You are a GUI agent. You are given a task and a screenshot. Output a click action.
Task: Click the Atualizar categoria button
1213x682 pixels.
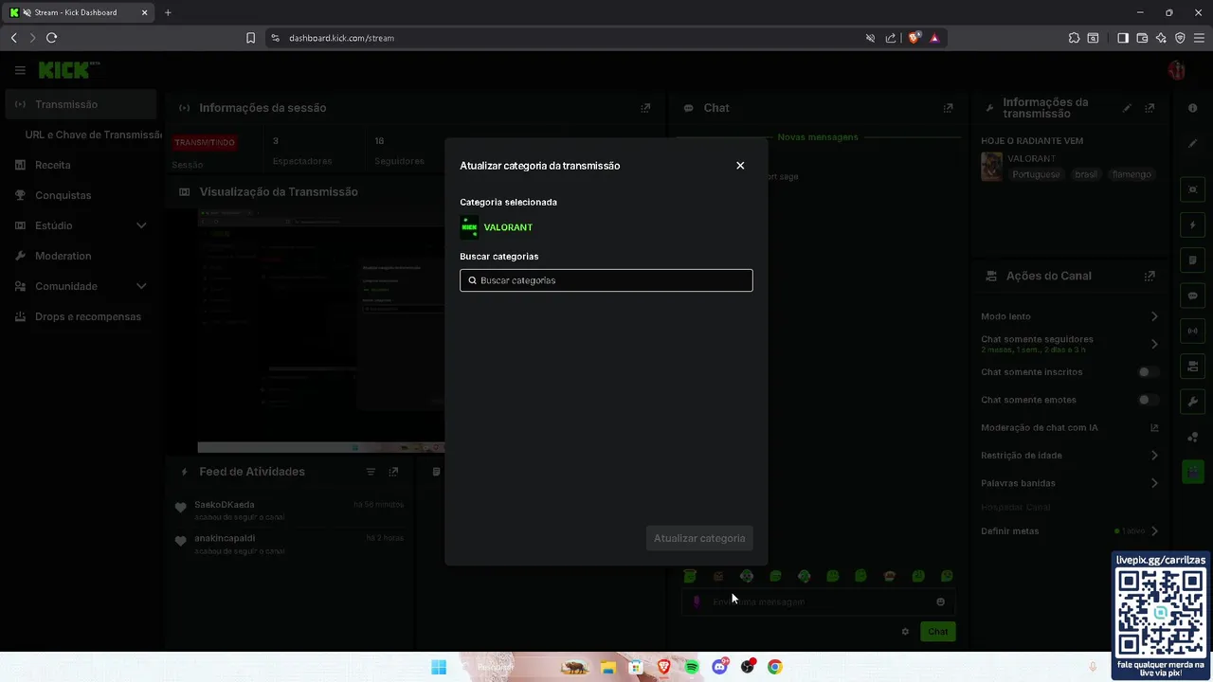[699, 538]
